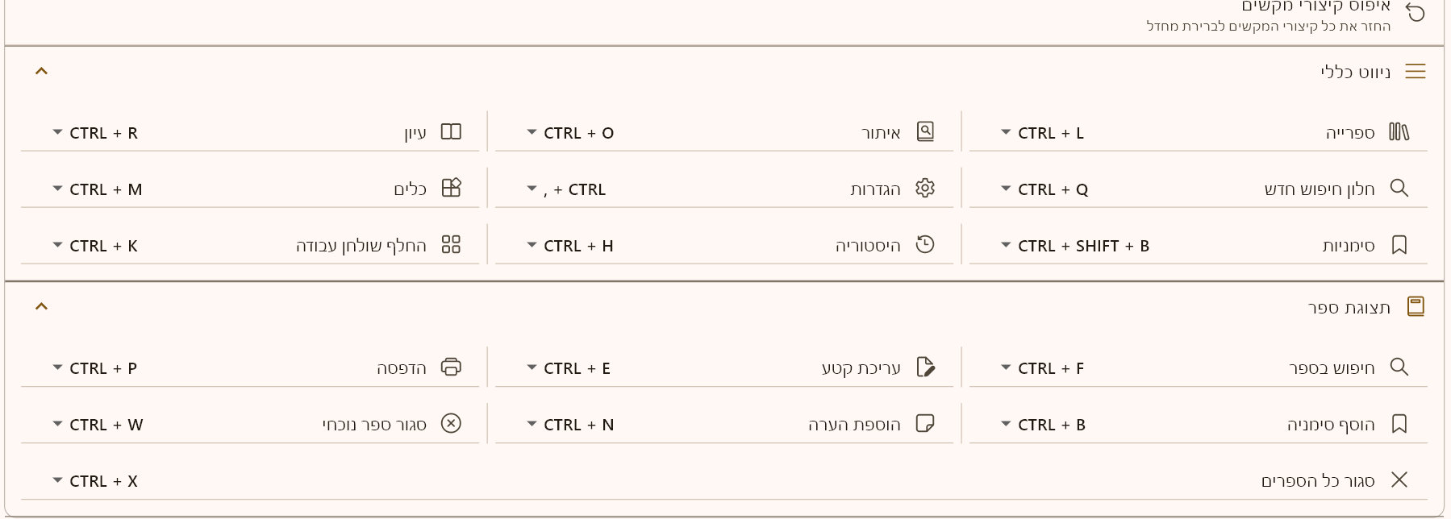This screenshot has width=1451, height=519.
Task: Open the CTRL + X shortcut dropdown
Action: [x=57, y=481]
